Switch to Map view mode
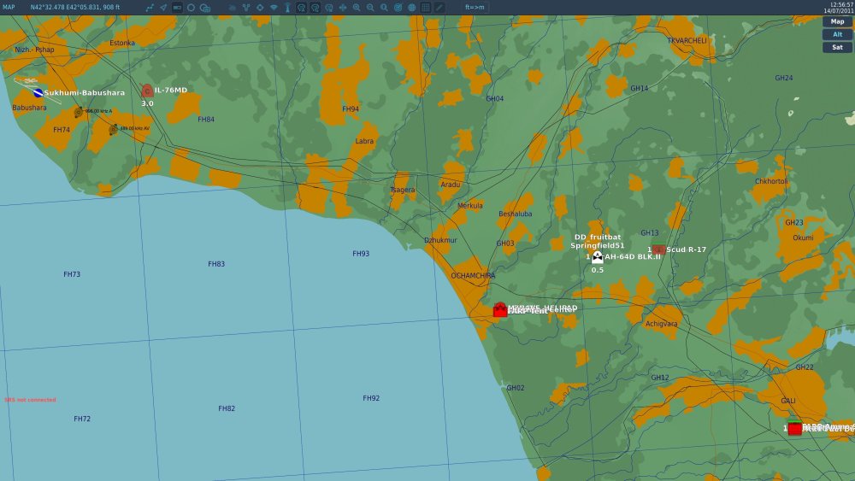 tap(837, 21)
